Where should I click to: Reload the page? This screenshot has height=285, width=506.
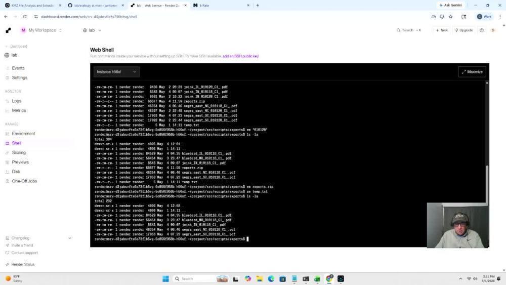tap(25, 17)
